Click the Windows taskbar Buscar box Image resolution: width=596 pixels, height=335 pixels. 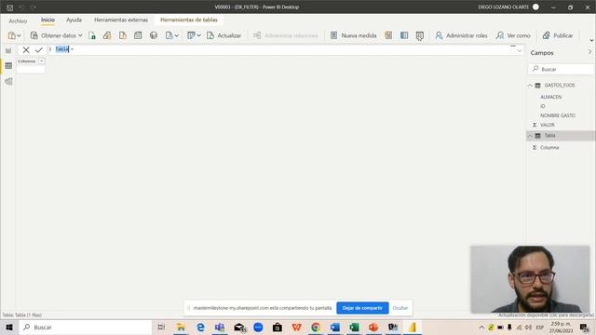tap(86, 327)
